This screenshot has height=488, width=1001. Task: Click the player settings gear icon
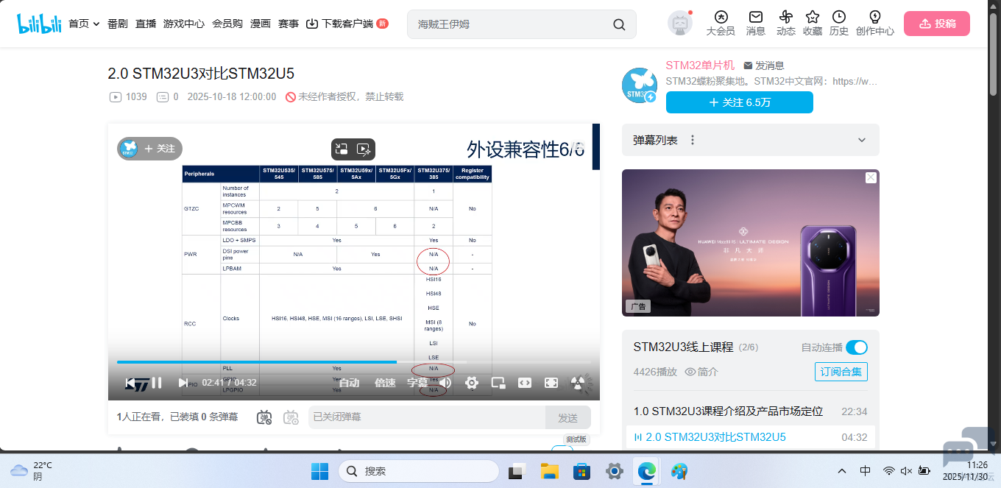[471, 383]
